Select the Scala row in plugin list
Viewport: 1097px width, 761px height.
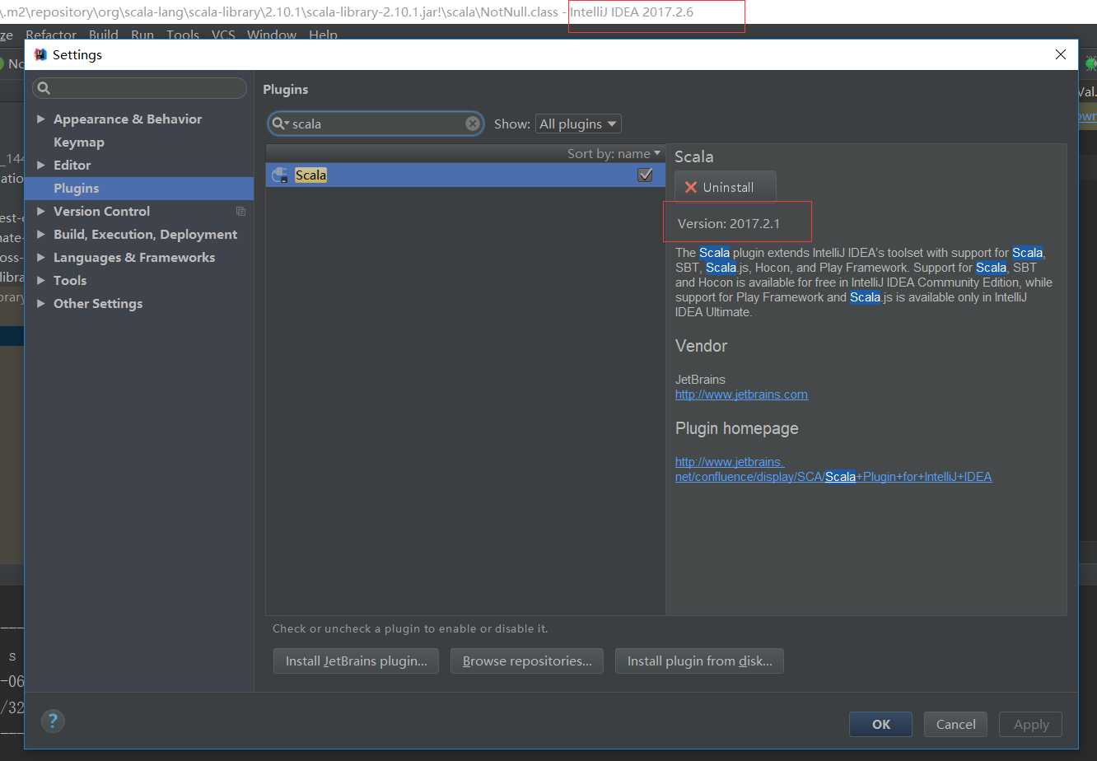465,175
